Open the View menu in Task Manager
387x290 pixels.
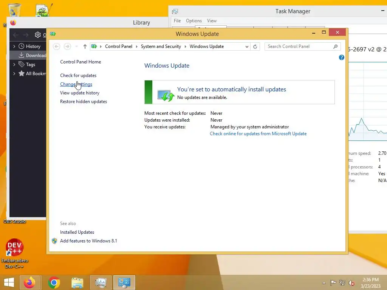pyautogui.click(x=212, y=21)
